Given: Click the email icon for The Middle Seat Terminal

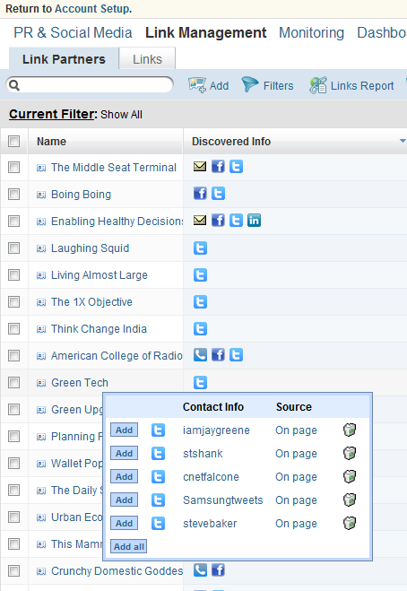Looking at the screenshot, I should 200,166.
